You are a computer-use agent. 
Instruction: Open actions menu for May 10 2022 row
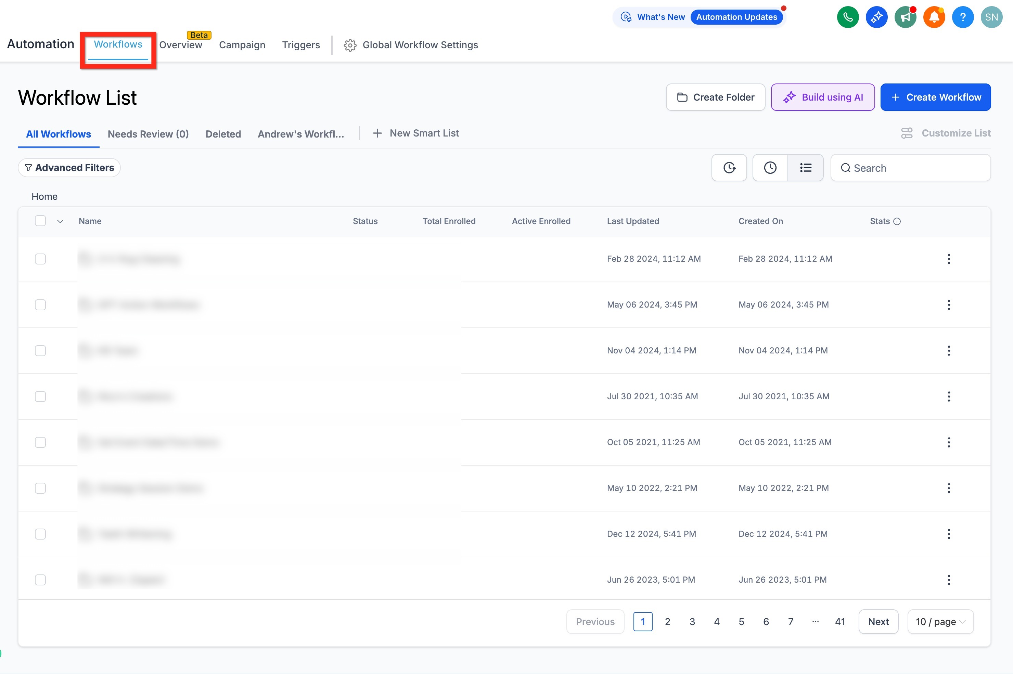coord(949,488)
